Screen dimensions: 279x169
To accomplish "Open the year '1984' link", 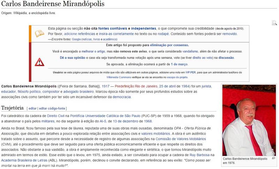I will 185,86.
